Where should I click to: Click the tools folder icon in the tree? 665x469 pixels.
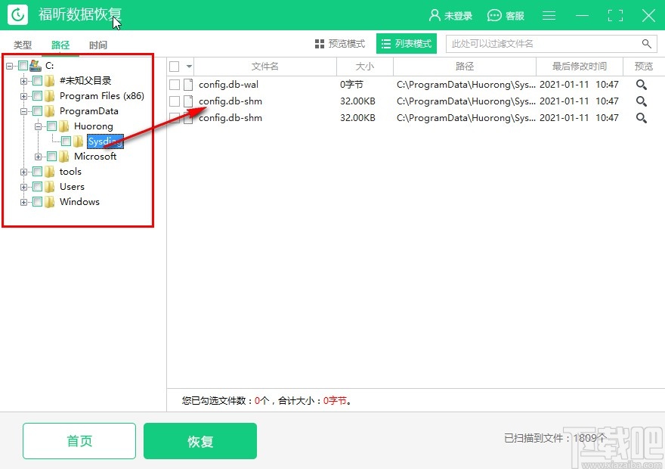pos(49,172)
